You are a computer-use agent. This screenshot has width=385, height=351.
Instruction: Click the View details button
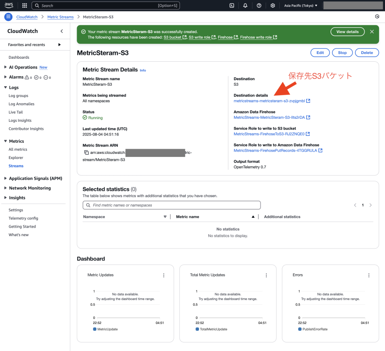(347, 32)
